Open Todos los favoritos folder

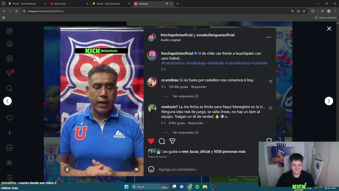(325, 18)
